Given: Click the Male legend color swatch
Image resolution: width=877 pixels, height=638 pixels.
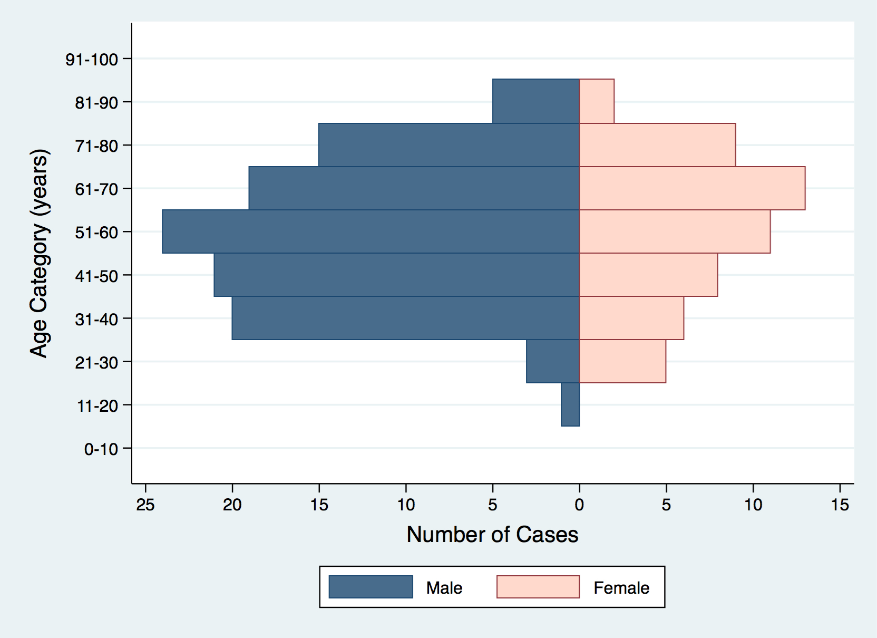Looking at the screenshot, I should (x=371, y=587).
